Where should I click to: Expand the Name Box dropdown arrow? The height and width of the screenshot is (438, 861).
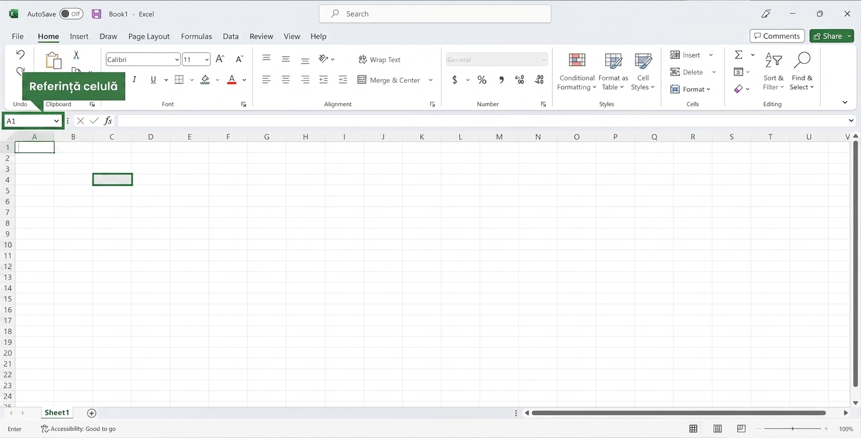tap(57, 121)
